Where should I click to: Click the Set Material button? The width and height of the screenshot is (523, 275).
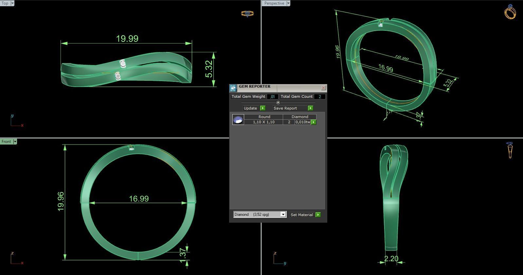click(x=302, y=215)
